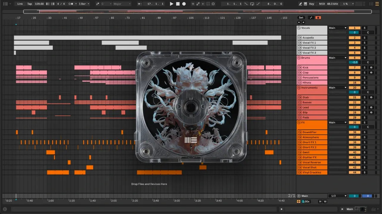The width and height of the screenshot is (382, 214).
Task: Click the Arrangement Record button
Action: pyautogui.click(x=184, y=4)
